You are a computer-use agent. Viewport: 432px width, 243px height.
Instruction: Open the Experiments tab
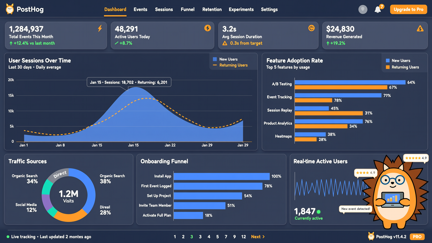(241, 9)
